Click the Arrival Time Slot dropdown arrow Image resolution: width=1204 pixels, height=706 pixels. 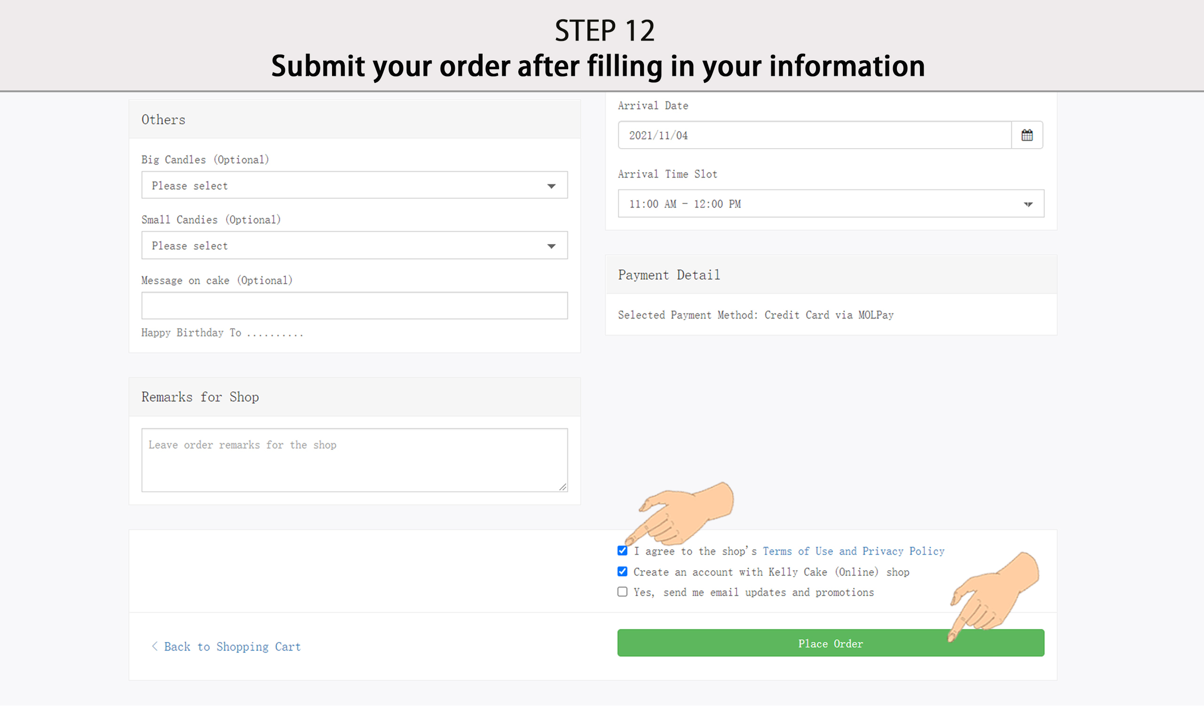(x=1028, y=204)
